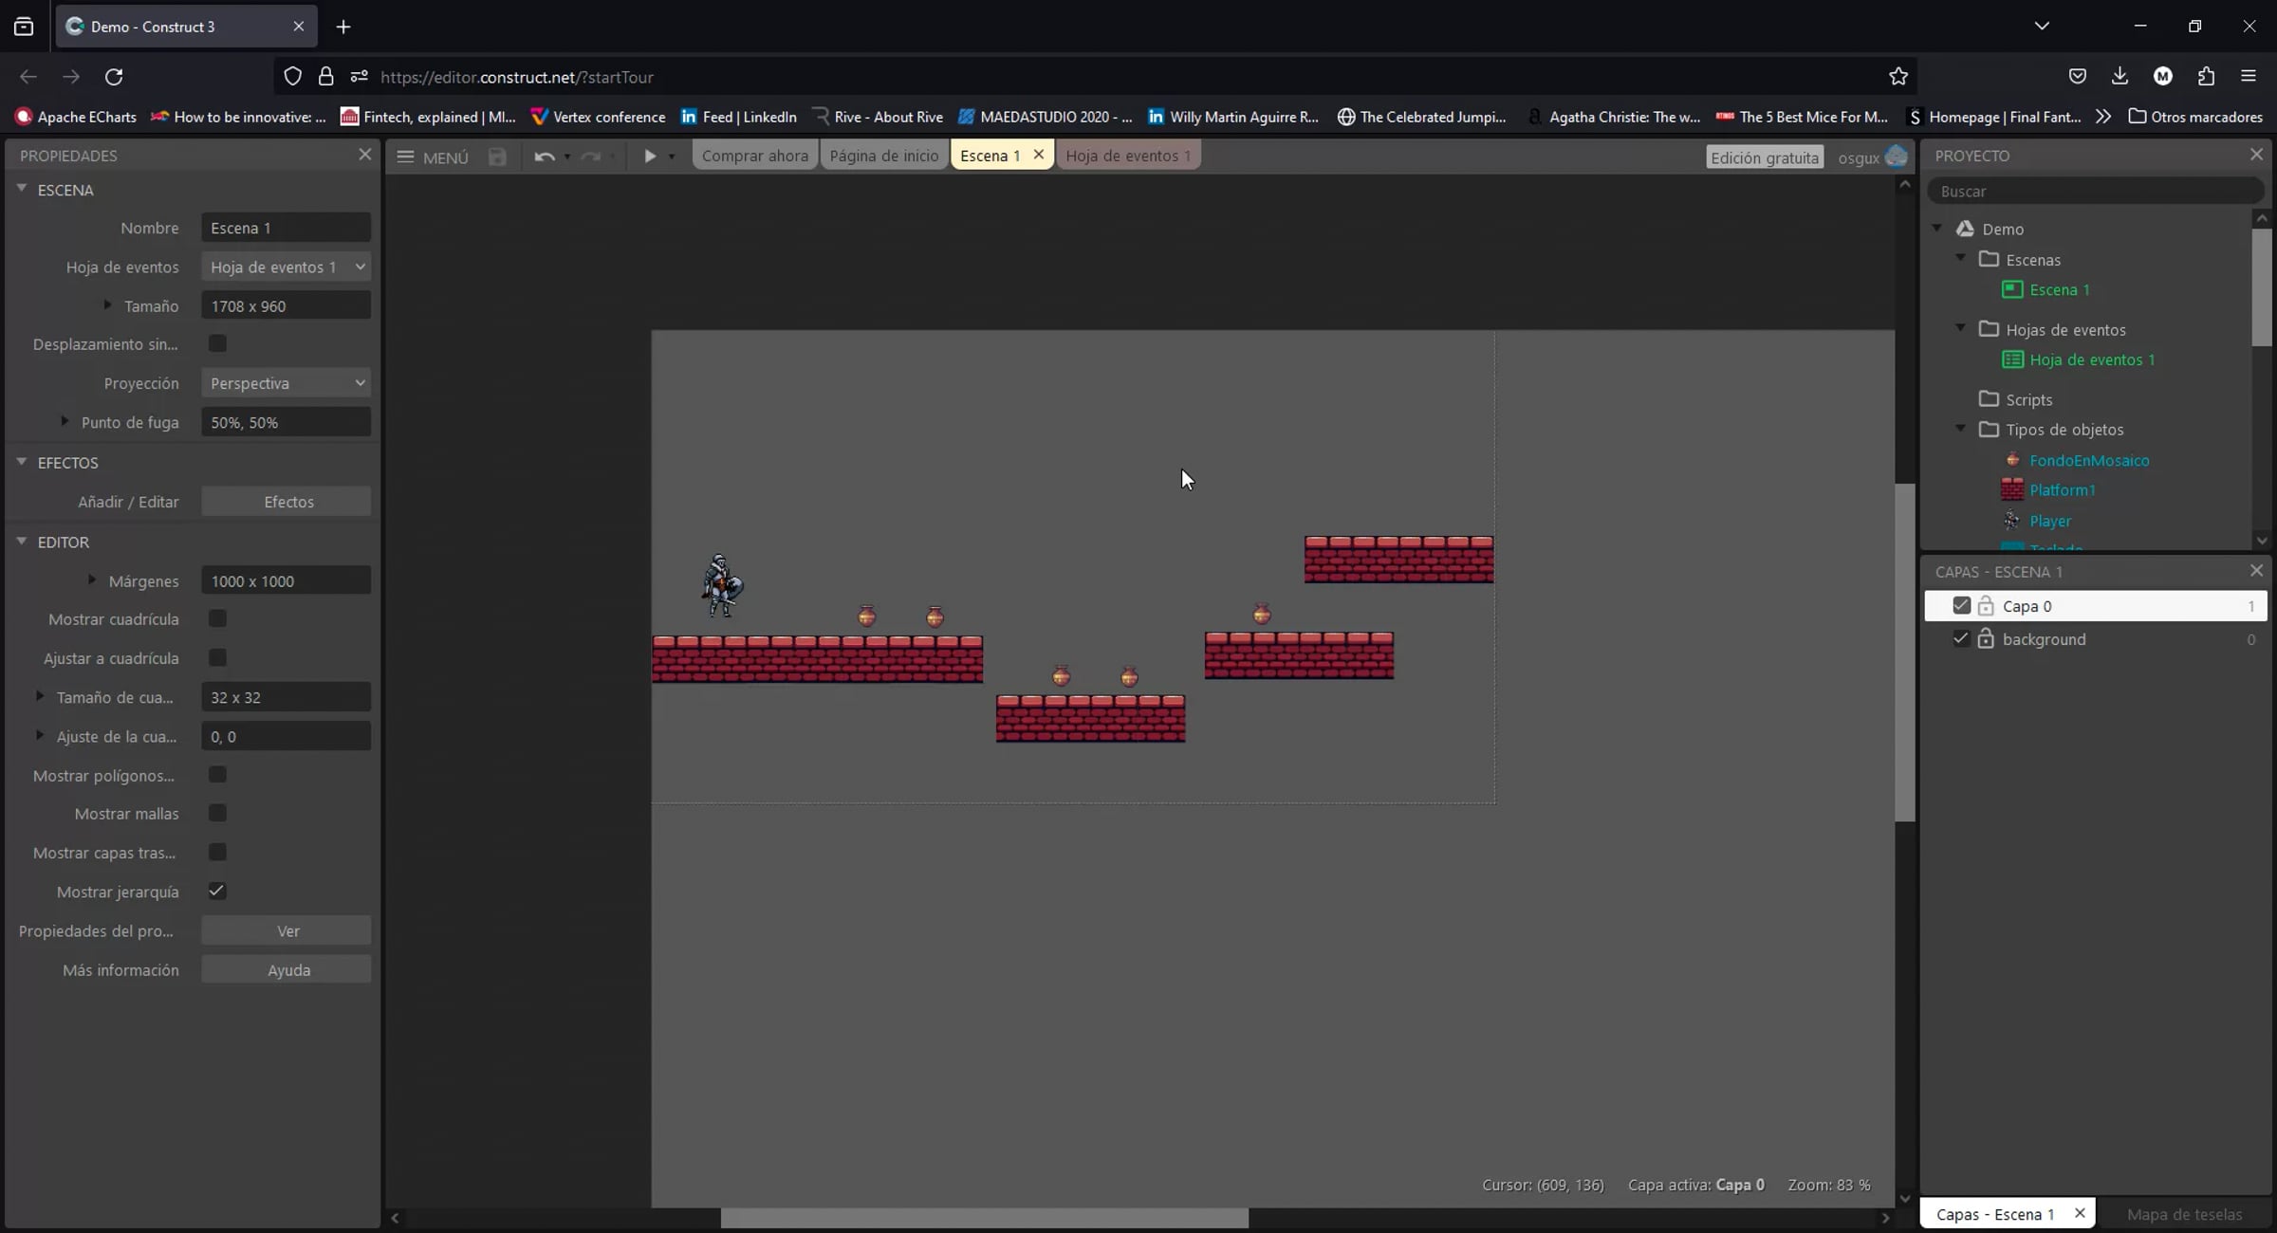Bookmark page with the star icon
Viewport: 2277px width, 1233px height.
pyautogui.click(x=1897, y=77)
